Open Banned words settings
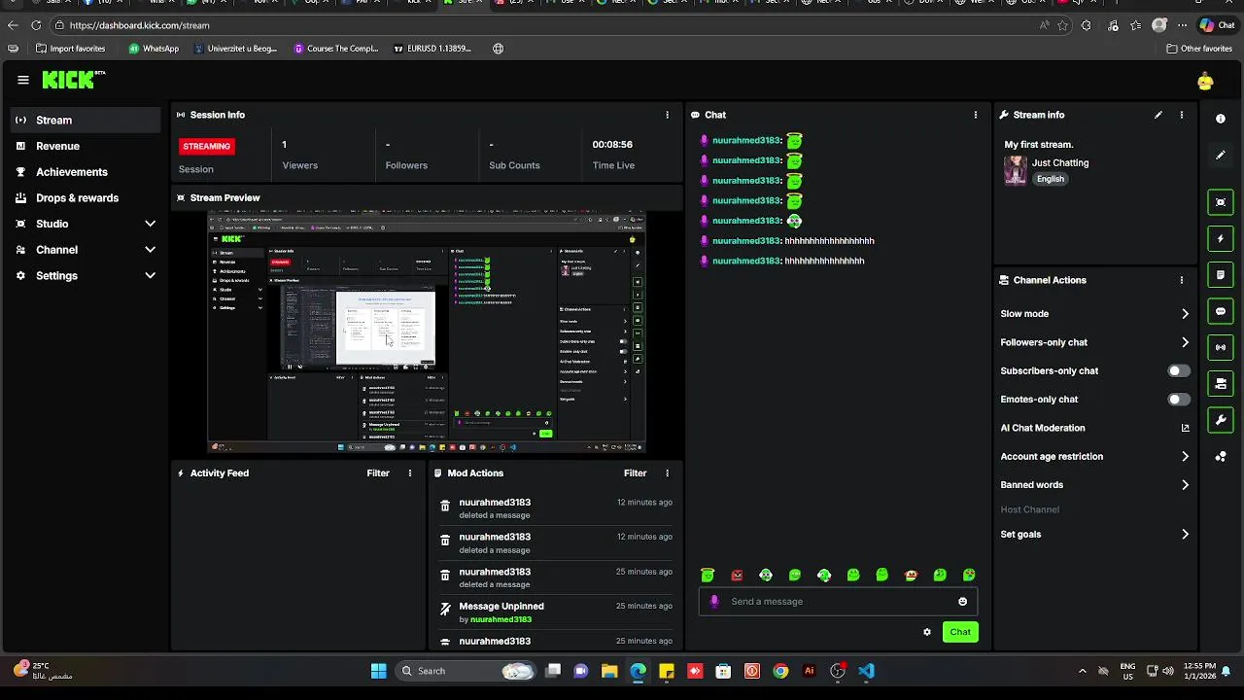1244x700 pixels. click(x=1094, y=485)
